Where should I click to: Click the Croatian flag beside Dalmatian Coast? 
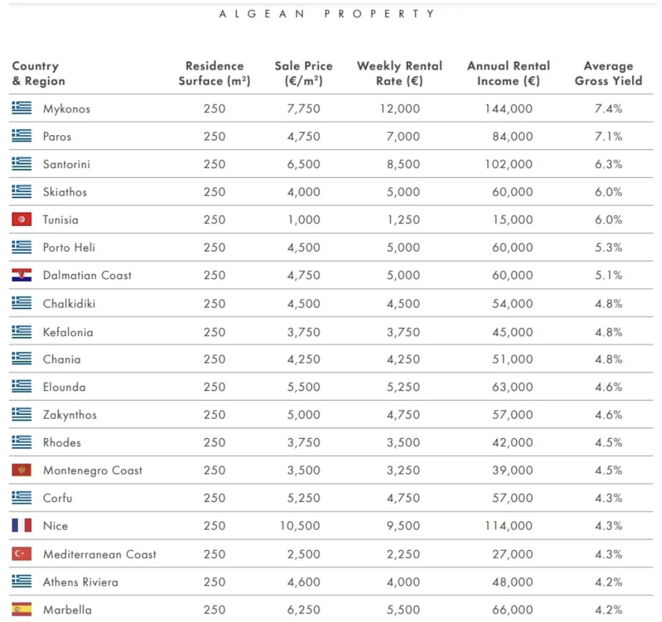[21, 275]
